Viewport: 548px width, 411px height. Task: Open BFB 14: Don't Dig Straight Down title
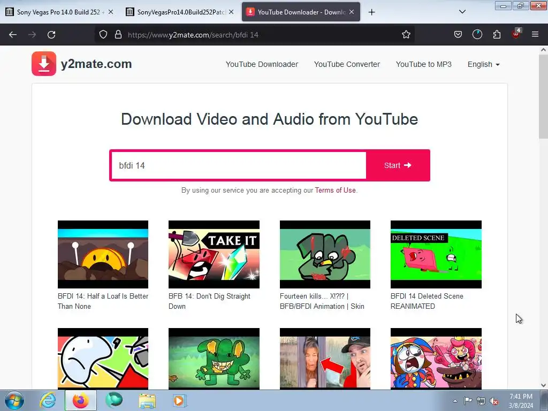(209, 301)
